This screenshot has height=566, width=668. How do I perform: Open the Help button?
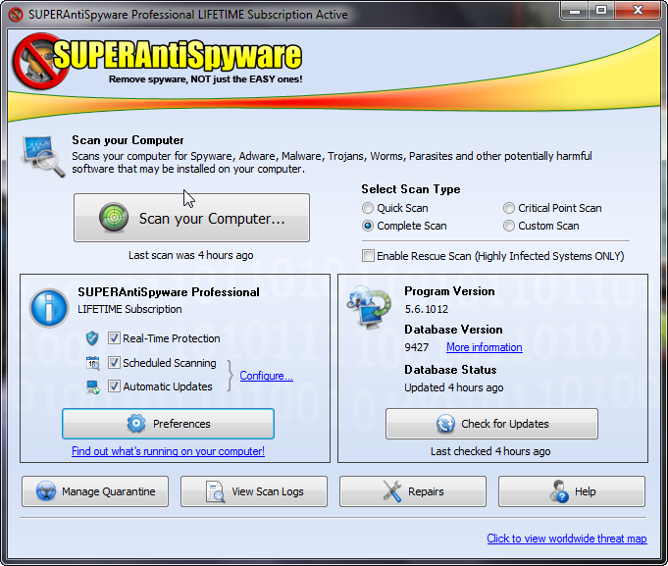[x=572, y=491]
